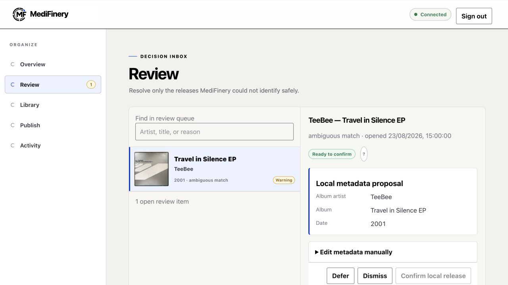
Task: Click the Overview item's bullet icon
Action: tap(12, 64)
